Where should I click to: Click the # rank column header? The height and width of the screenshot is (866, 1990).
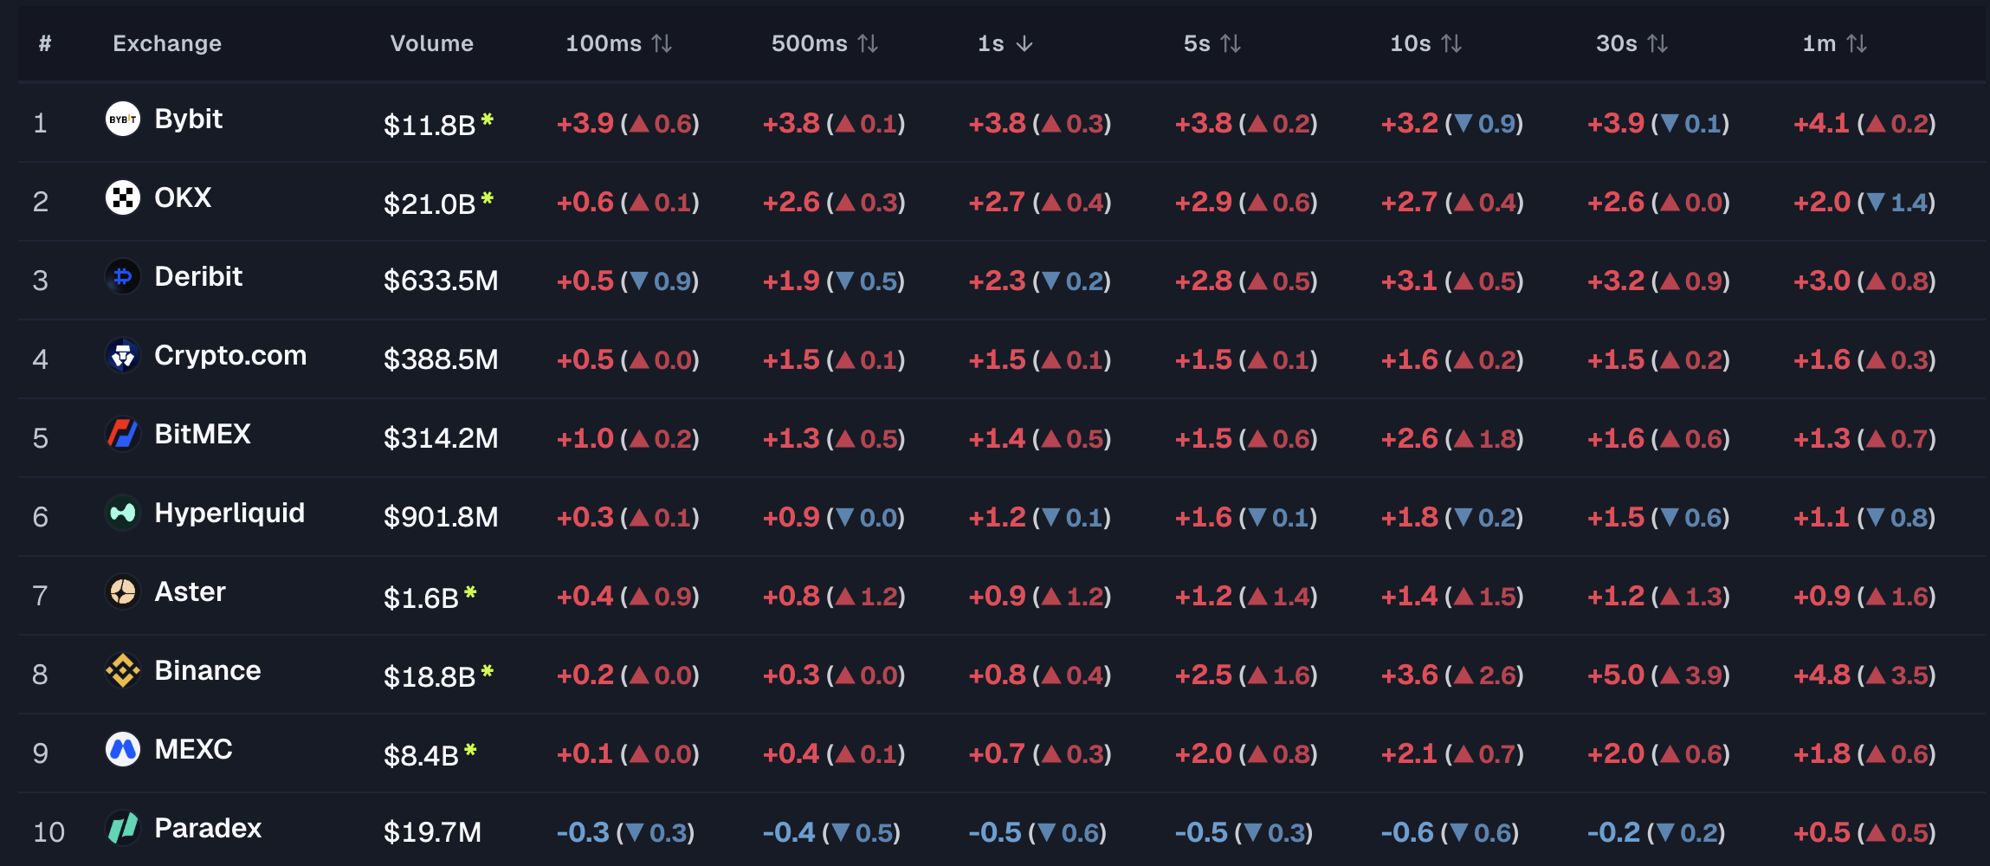[45, 43]
